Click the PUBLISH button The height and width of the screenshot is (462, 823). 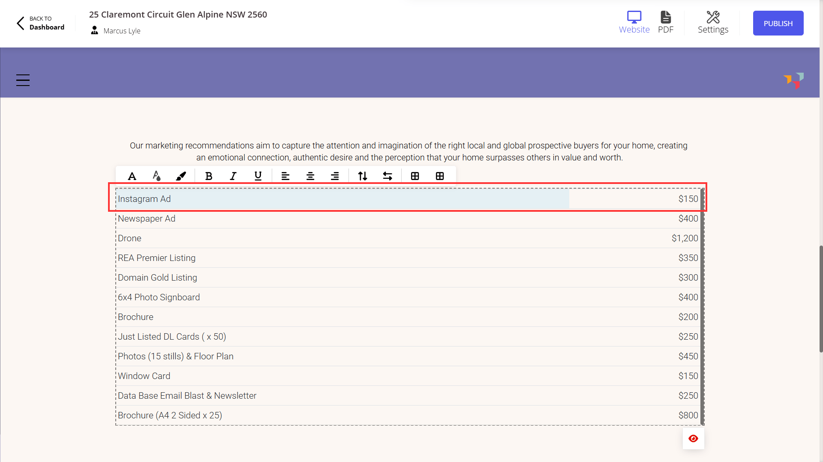(x=778, y=23)
